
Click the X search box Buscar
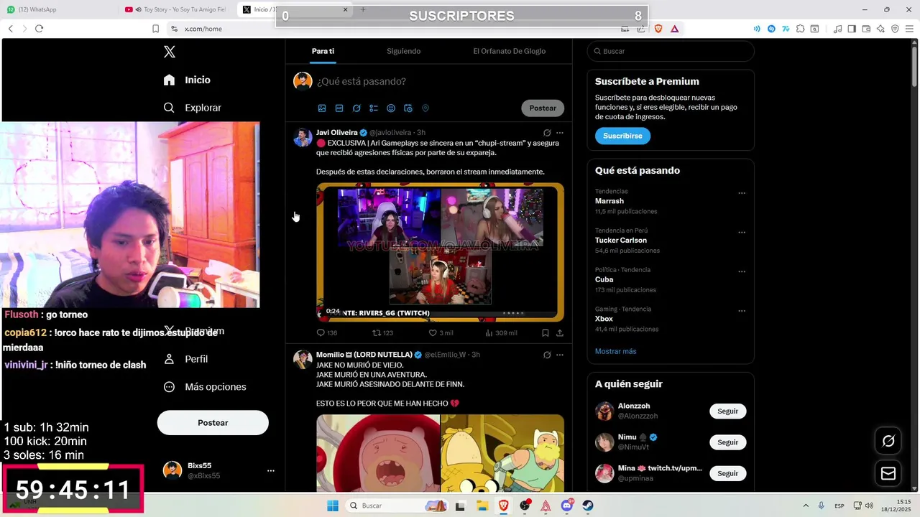671,51
